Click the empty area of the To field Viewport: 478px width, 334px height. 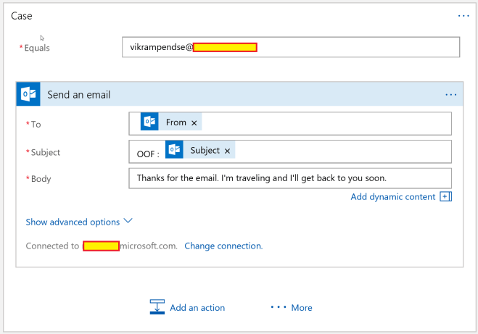[x=326, y=123]
